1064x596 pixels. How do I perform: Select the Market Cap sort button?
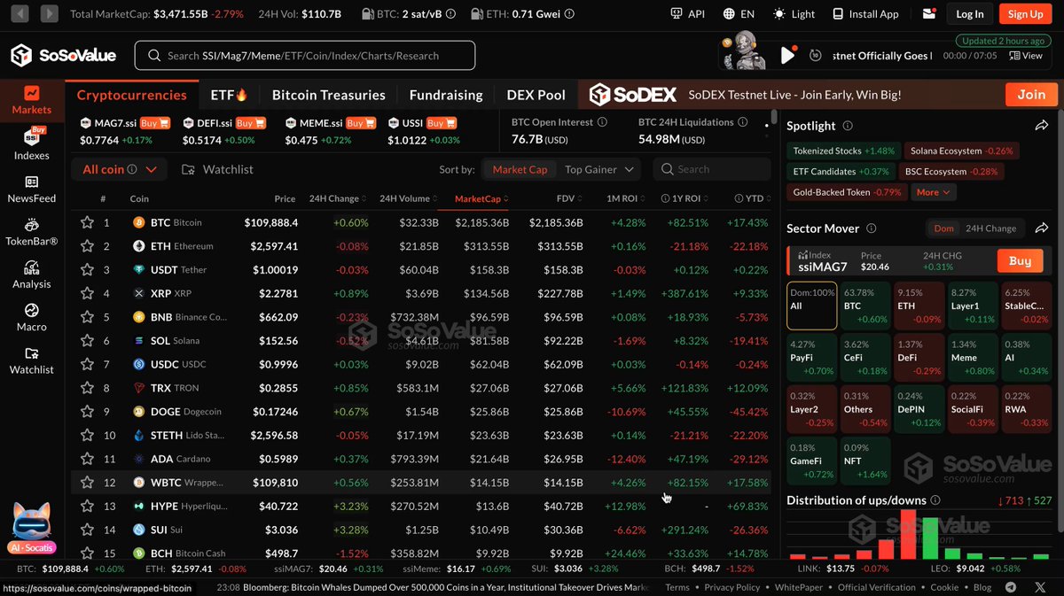pyautogui.click(x=520, y=169)
